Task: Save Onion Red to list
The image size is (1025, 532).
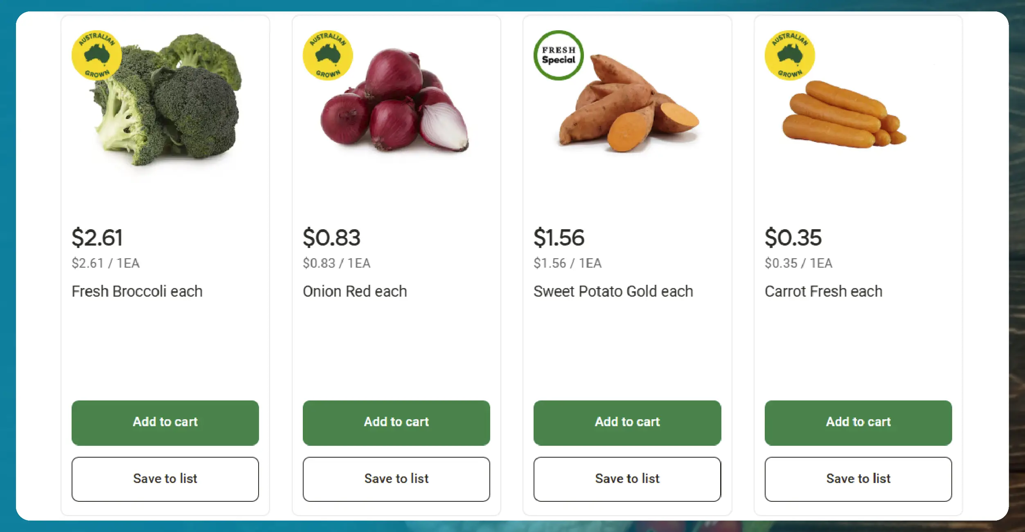Action: point(396,479)
